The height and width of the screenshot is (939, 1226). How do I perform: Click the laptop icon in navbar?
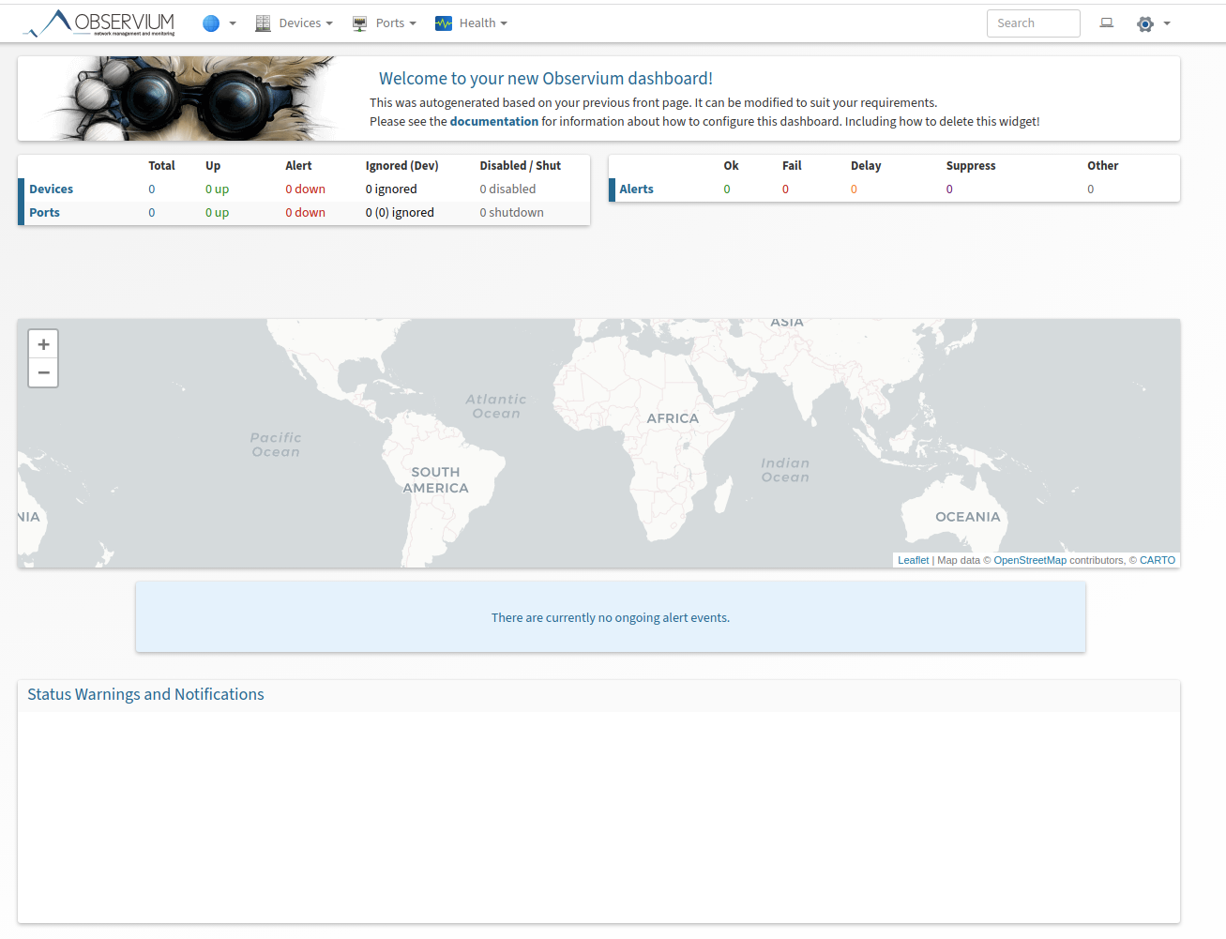(x=1107, y=23)
